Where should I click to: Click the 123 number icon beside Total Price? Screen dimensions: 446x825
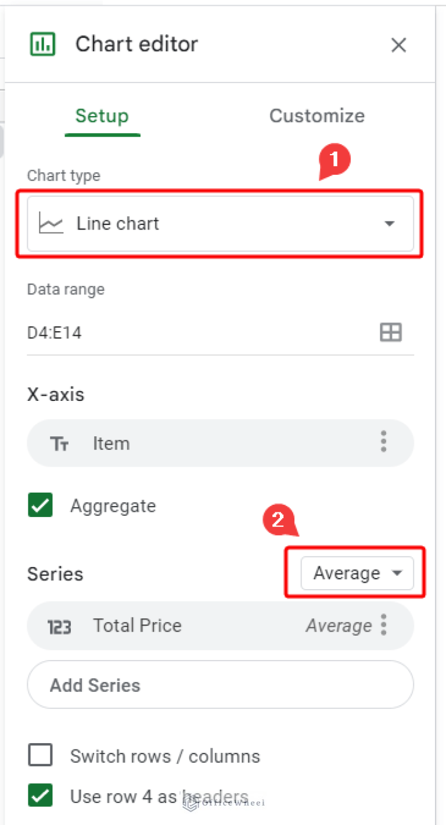tap(59, 626)
